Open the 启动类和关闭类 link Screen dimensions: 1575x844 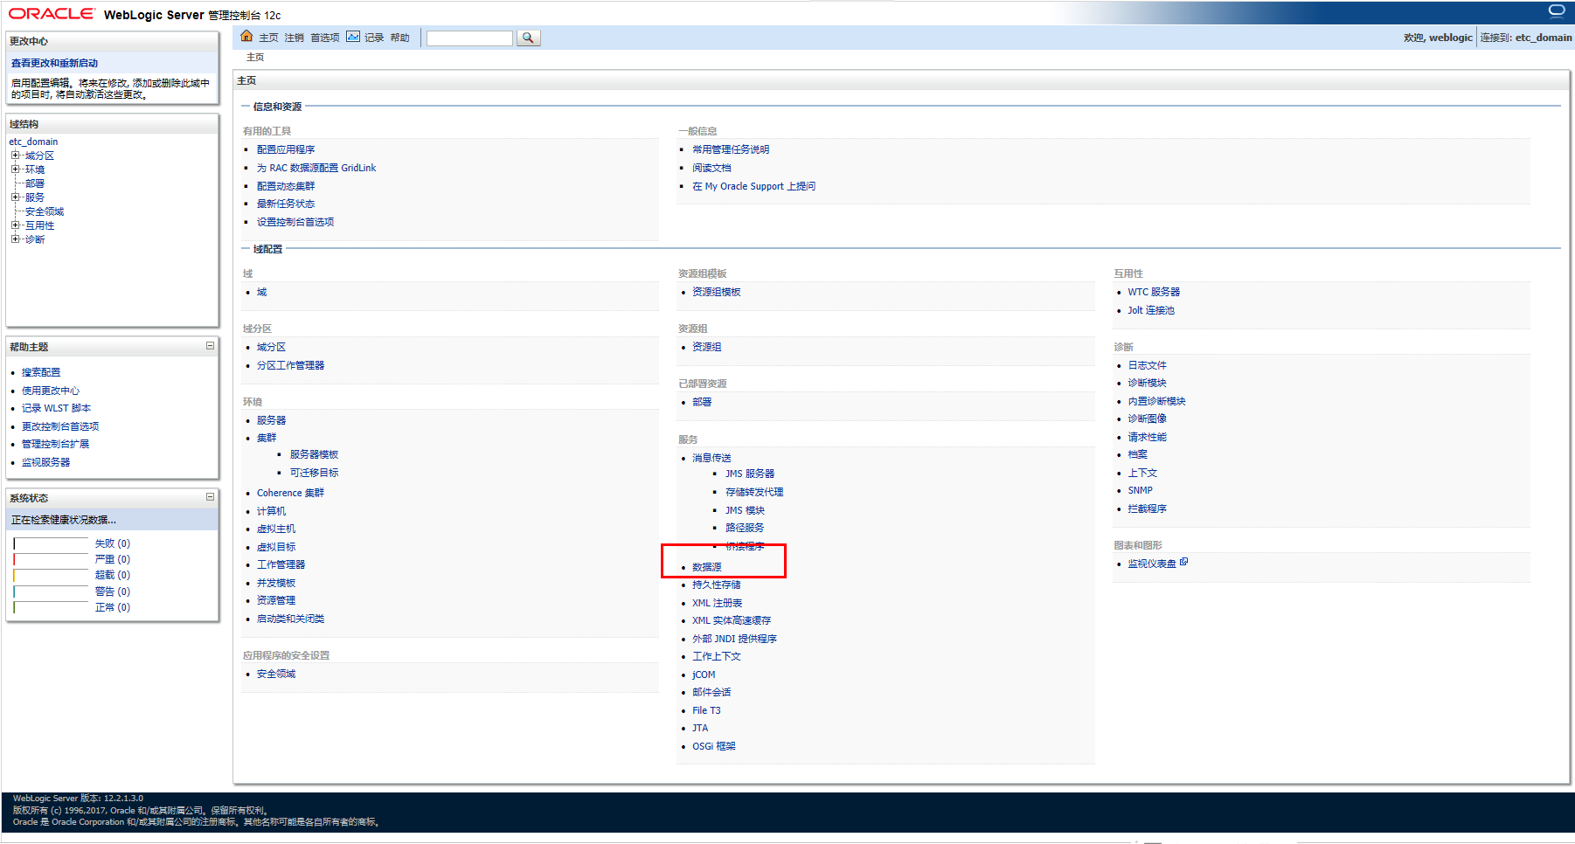pos(290,619)
